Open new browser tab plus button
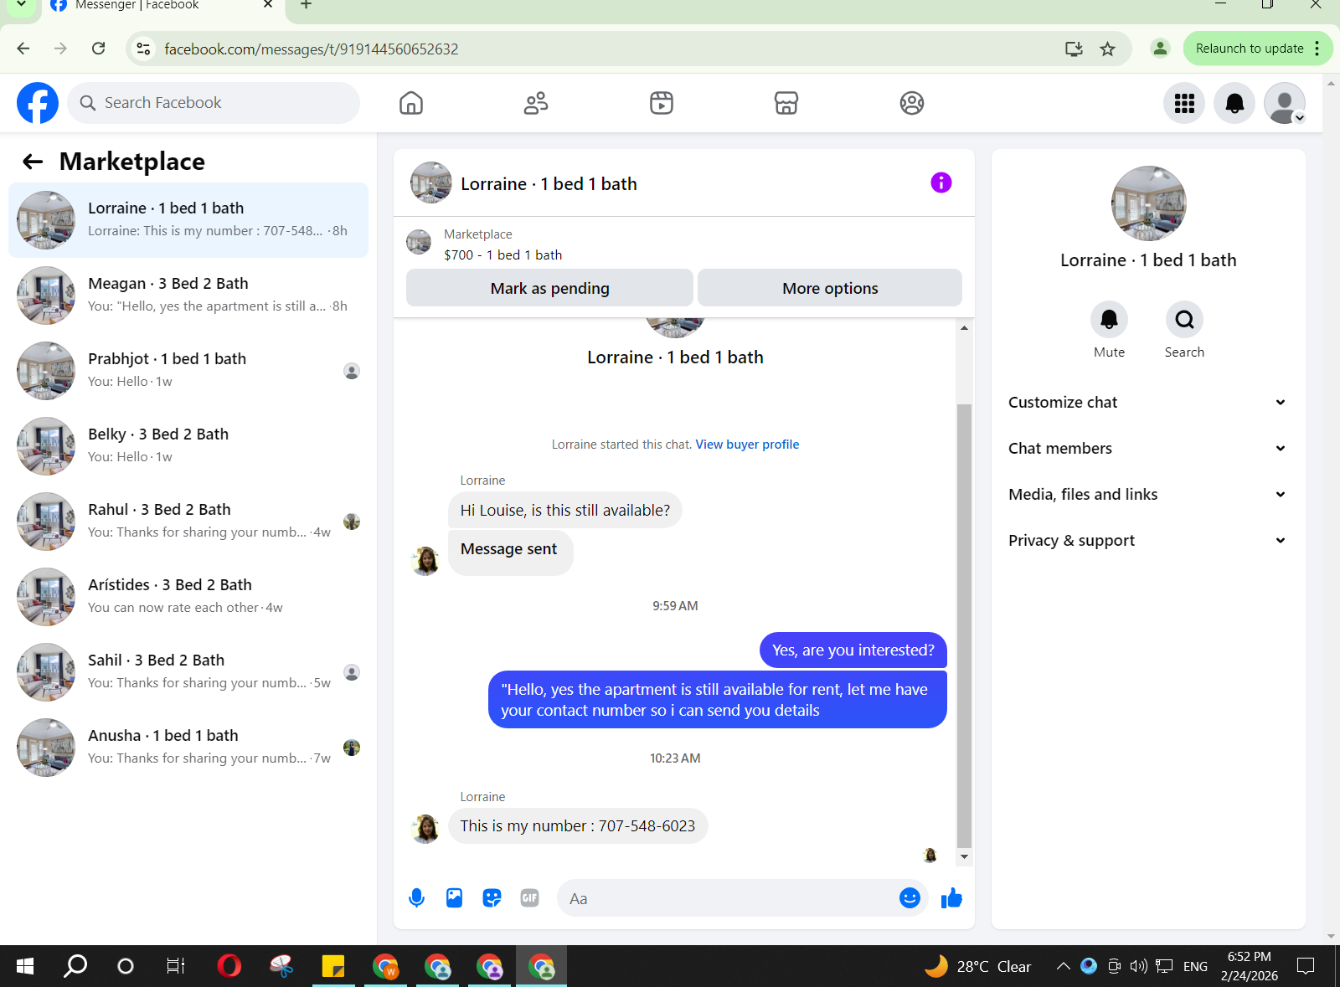 (x=307, y=5)
